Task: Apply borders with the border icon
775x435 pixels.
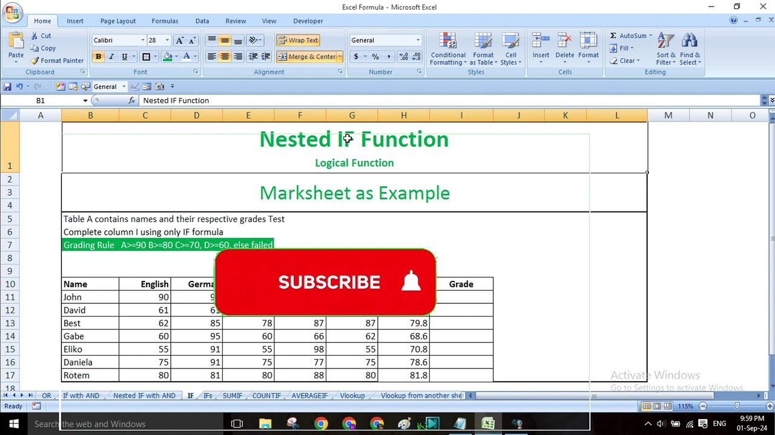Action: [x=146, y=57]
